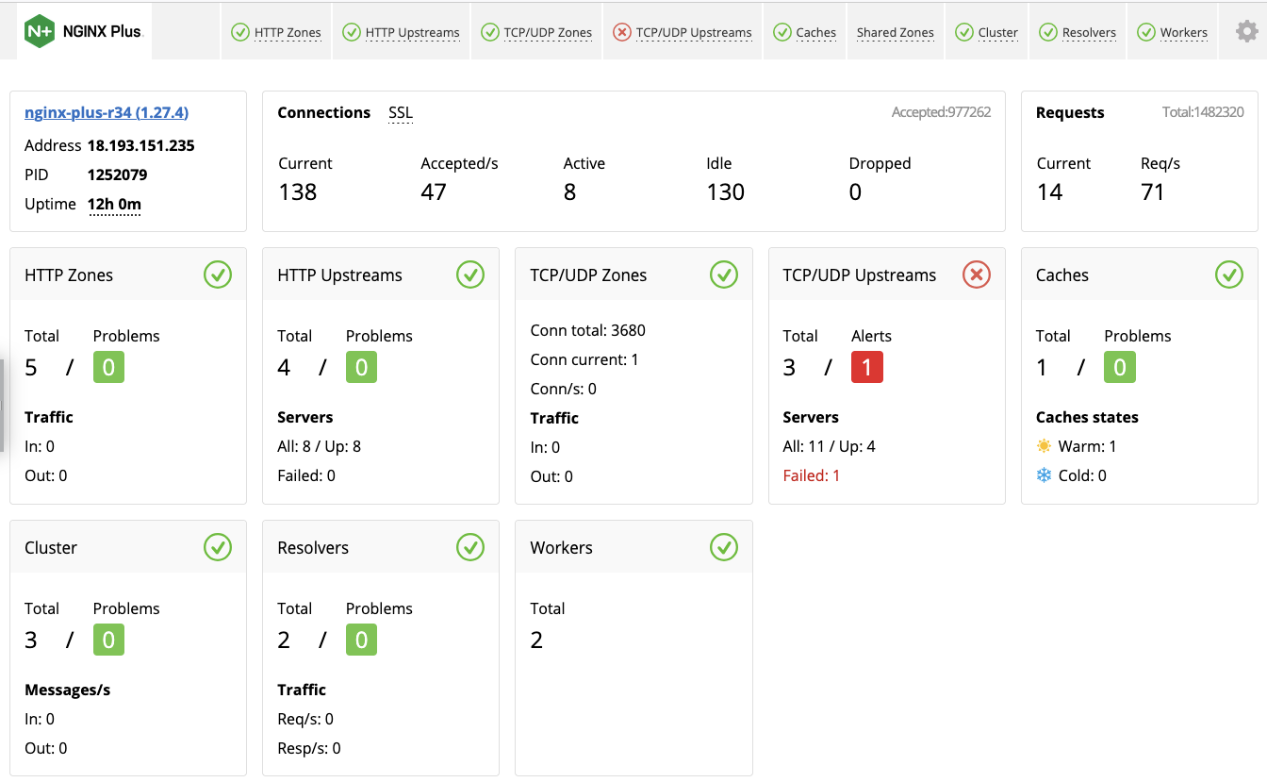Click green check icon in Workers card
The image size is (1267, 782).
click(x=723, y=547)
